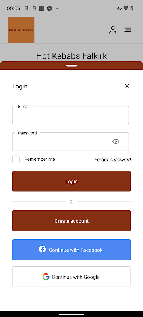Tap the Google logo icon
The image size is (143, 317).
pyautogui.click(x=46, y=277)
